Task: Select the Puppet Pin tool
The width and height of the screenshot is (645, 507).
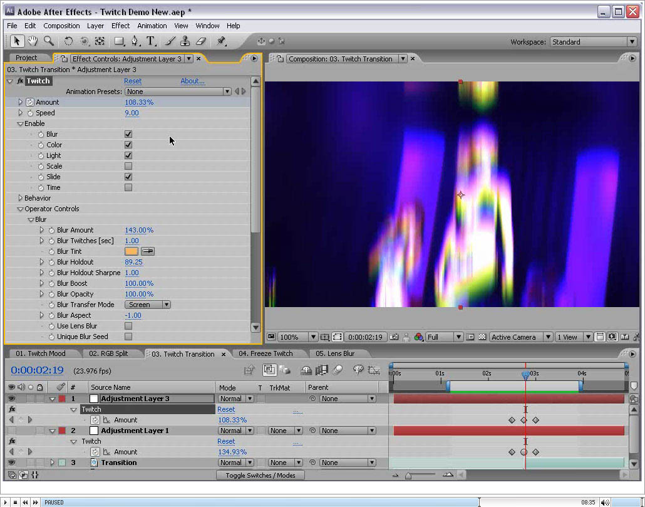Action: coord(220,41)
